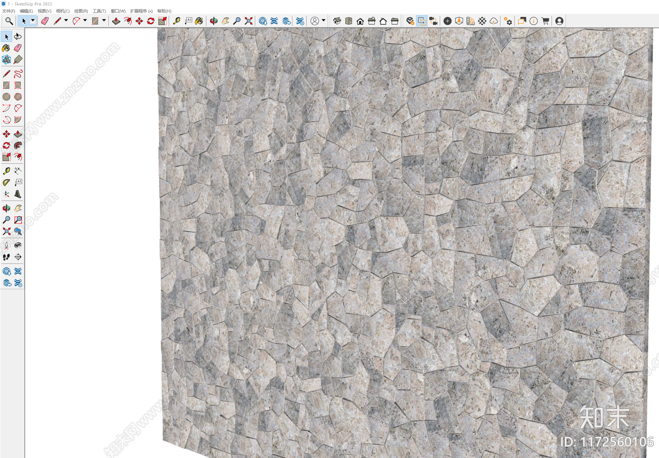The image size is (659, 458).
Task: Activate the Look Around eye tool
Action: (x=18, y=246)
